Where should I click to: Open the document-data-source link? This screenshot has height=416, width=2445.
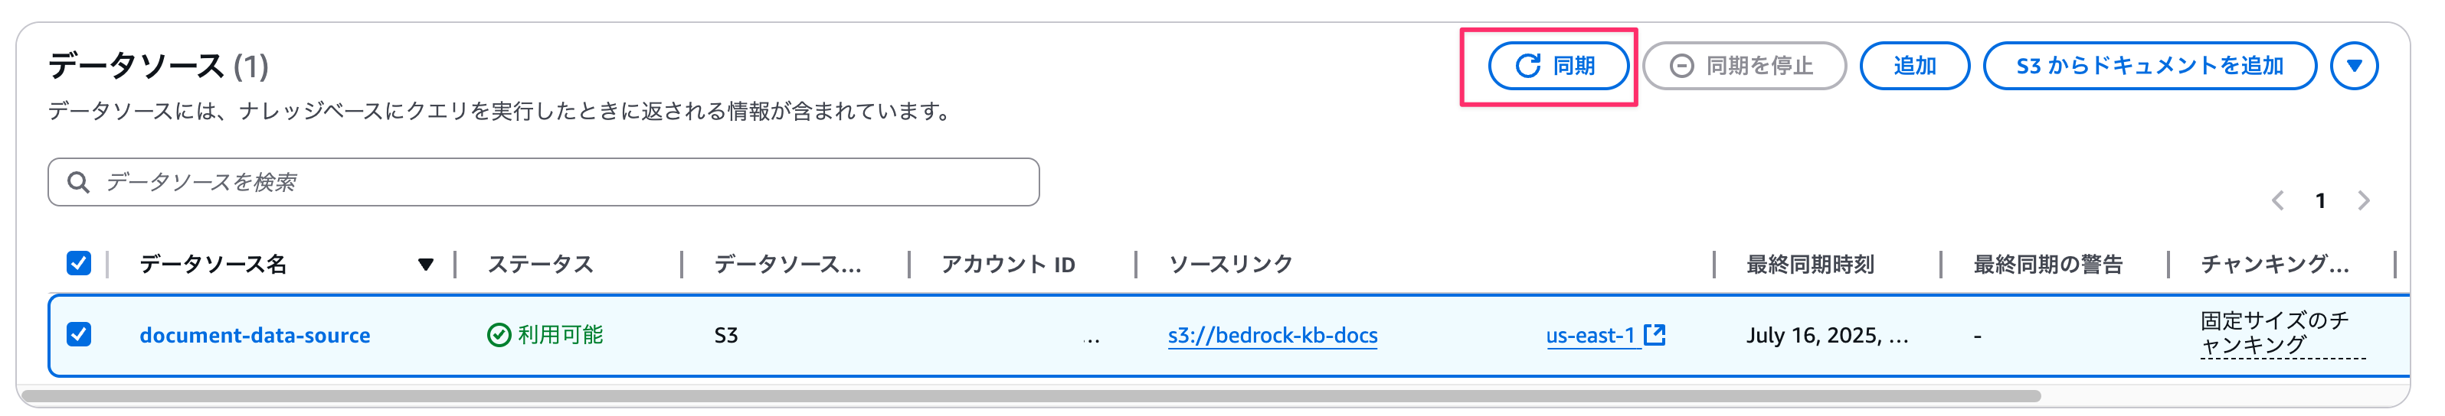click(254, 336)
